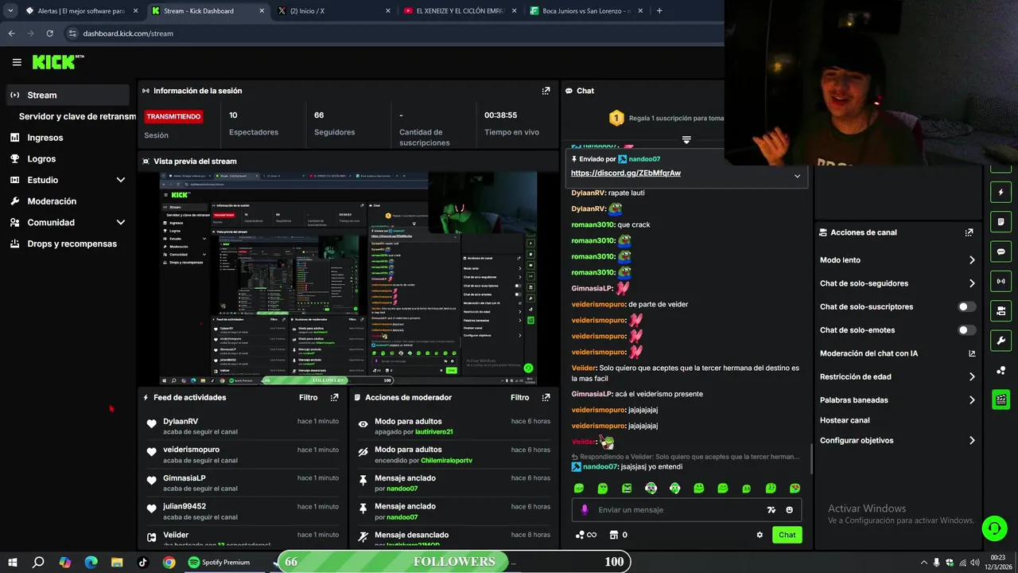Open the green headset support button
The width and height of the screenshot is (1018, 573).
tap(993, 528)
